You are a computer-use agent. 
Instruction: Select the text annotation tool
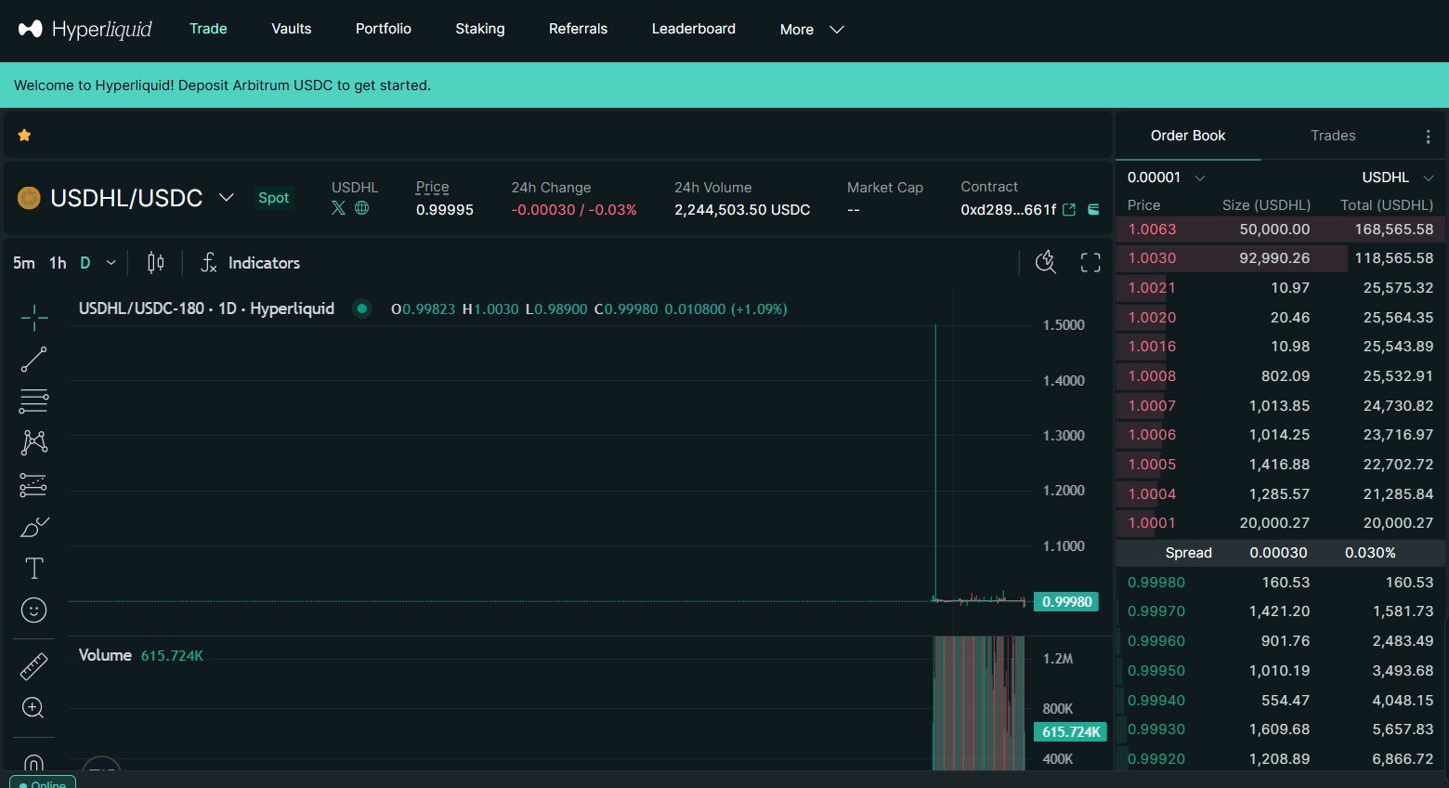34,569
